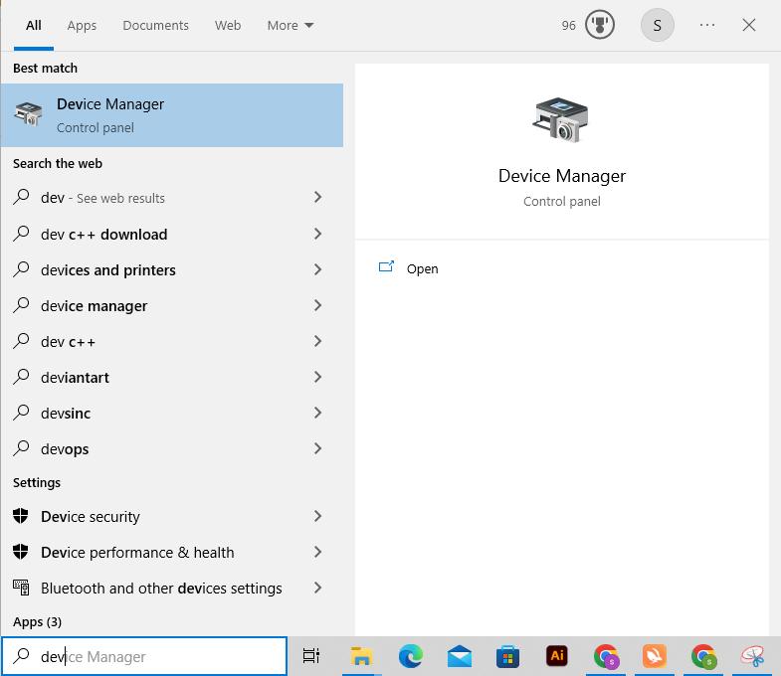
Task: Open the account avatar labeled S
Action: point(657,25)
